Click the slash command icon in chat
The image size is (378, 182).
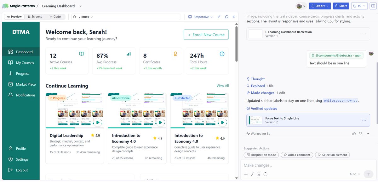point(252,174)
